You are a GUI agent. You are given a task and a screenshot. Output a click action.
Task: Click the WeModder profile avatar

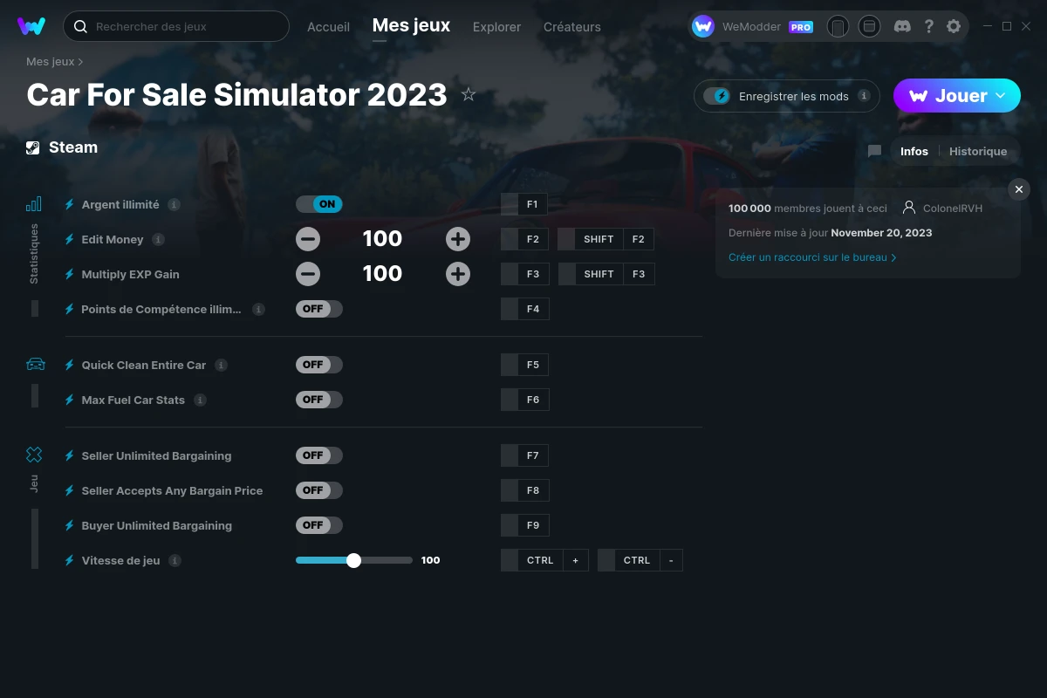coord(703,26)
